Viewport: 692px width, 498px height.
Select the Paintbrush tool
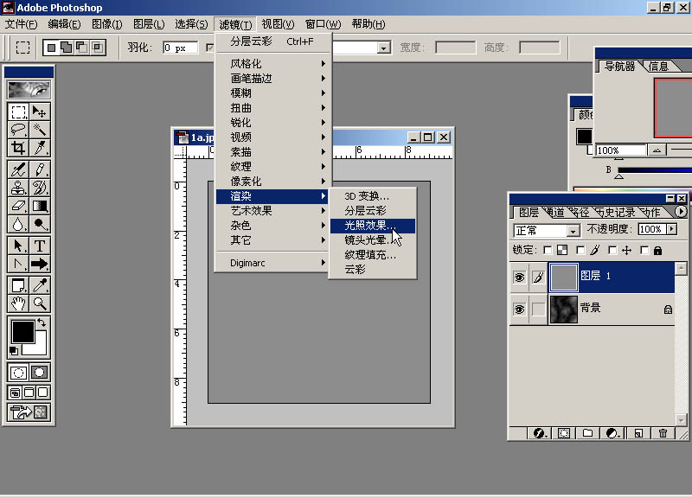[39, 169]
